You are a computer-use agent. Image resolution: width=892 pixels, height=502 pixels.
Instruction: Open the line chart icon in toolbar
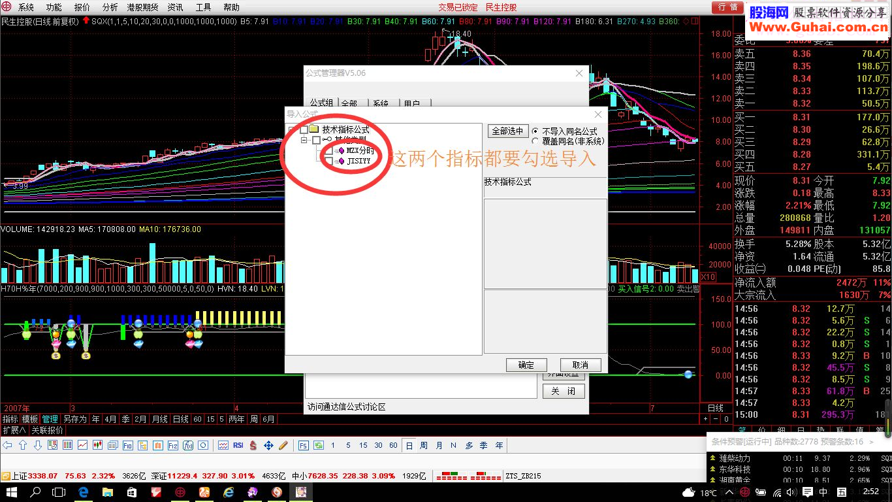tap(82, 445)
